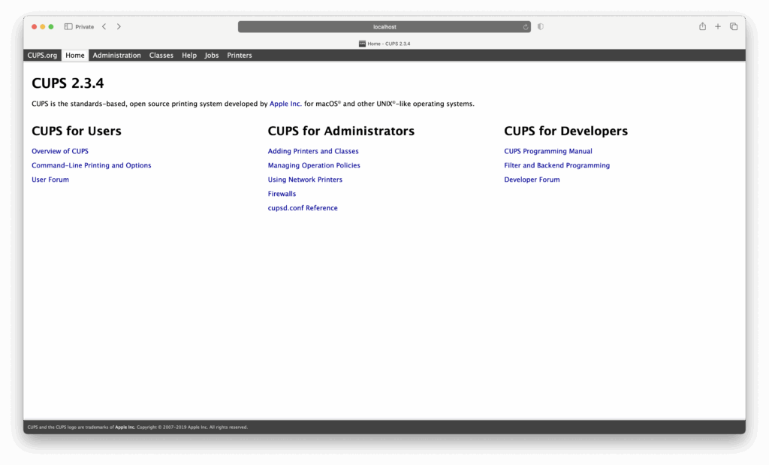Open the privacy report shield icon
The width and height of the screenshot is (769, 465).
click(x=541, y=26)
